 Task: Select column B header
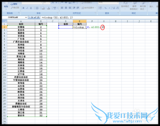pyautogui.click(x=41, y=21)
